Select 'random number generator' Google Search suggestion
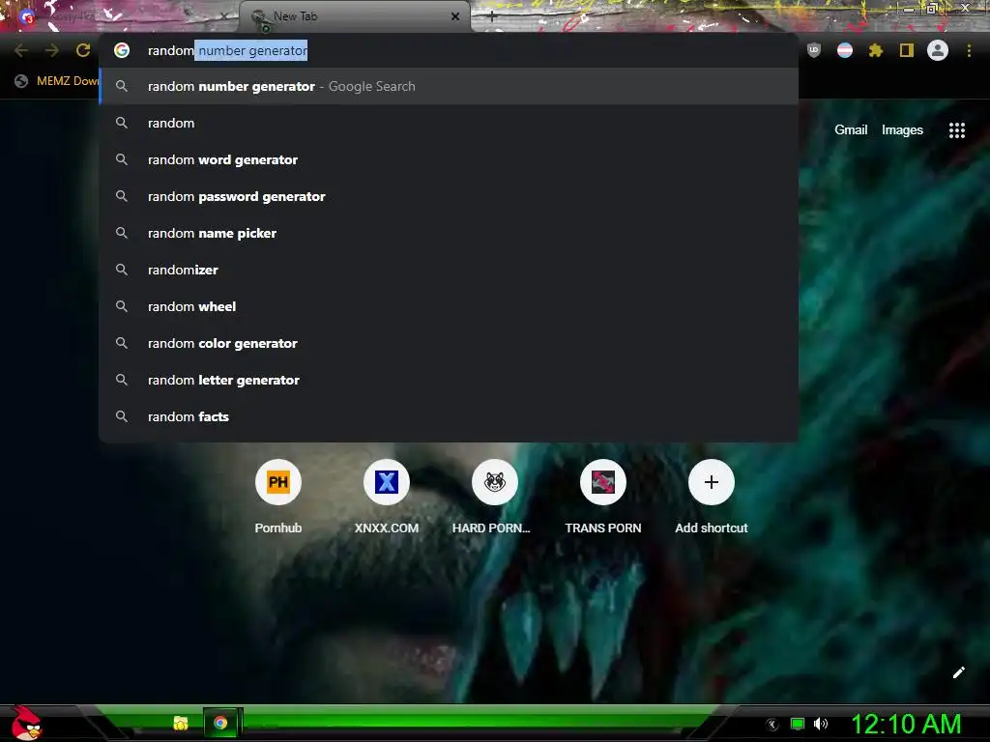 [x=449, y=86]
